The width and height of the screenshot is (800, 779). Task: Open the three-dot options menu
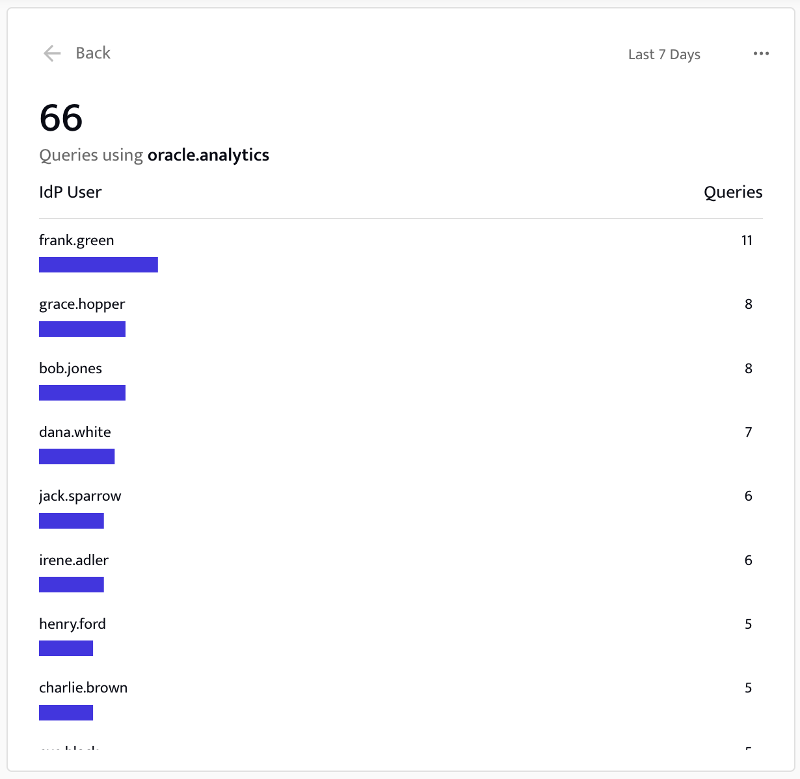760,53
